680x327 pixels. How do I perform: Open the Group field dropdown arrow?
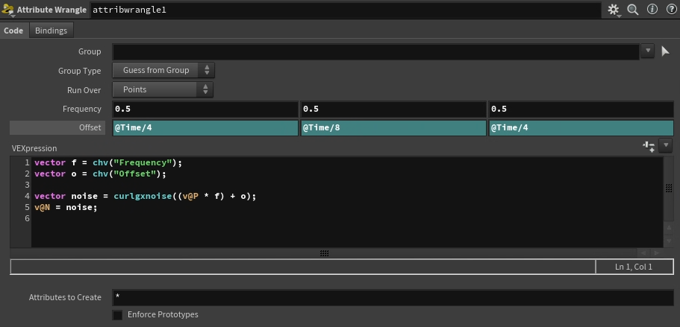click(647, 51)
